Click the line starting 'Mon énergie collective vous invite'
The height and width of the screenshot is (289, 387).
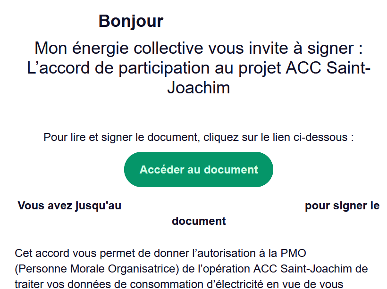(x=198, y=48)
